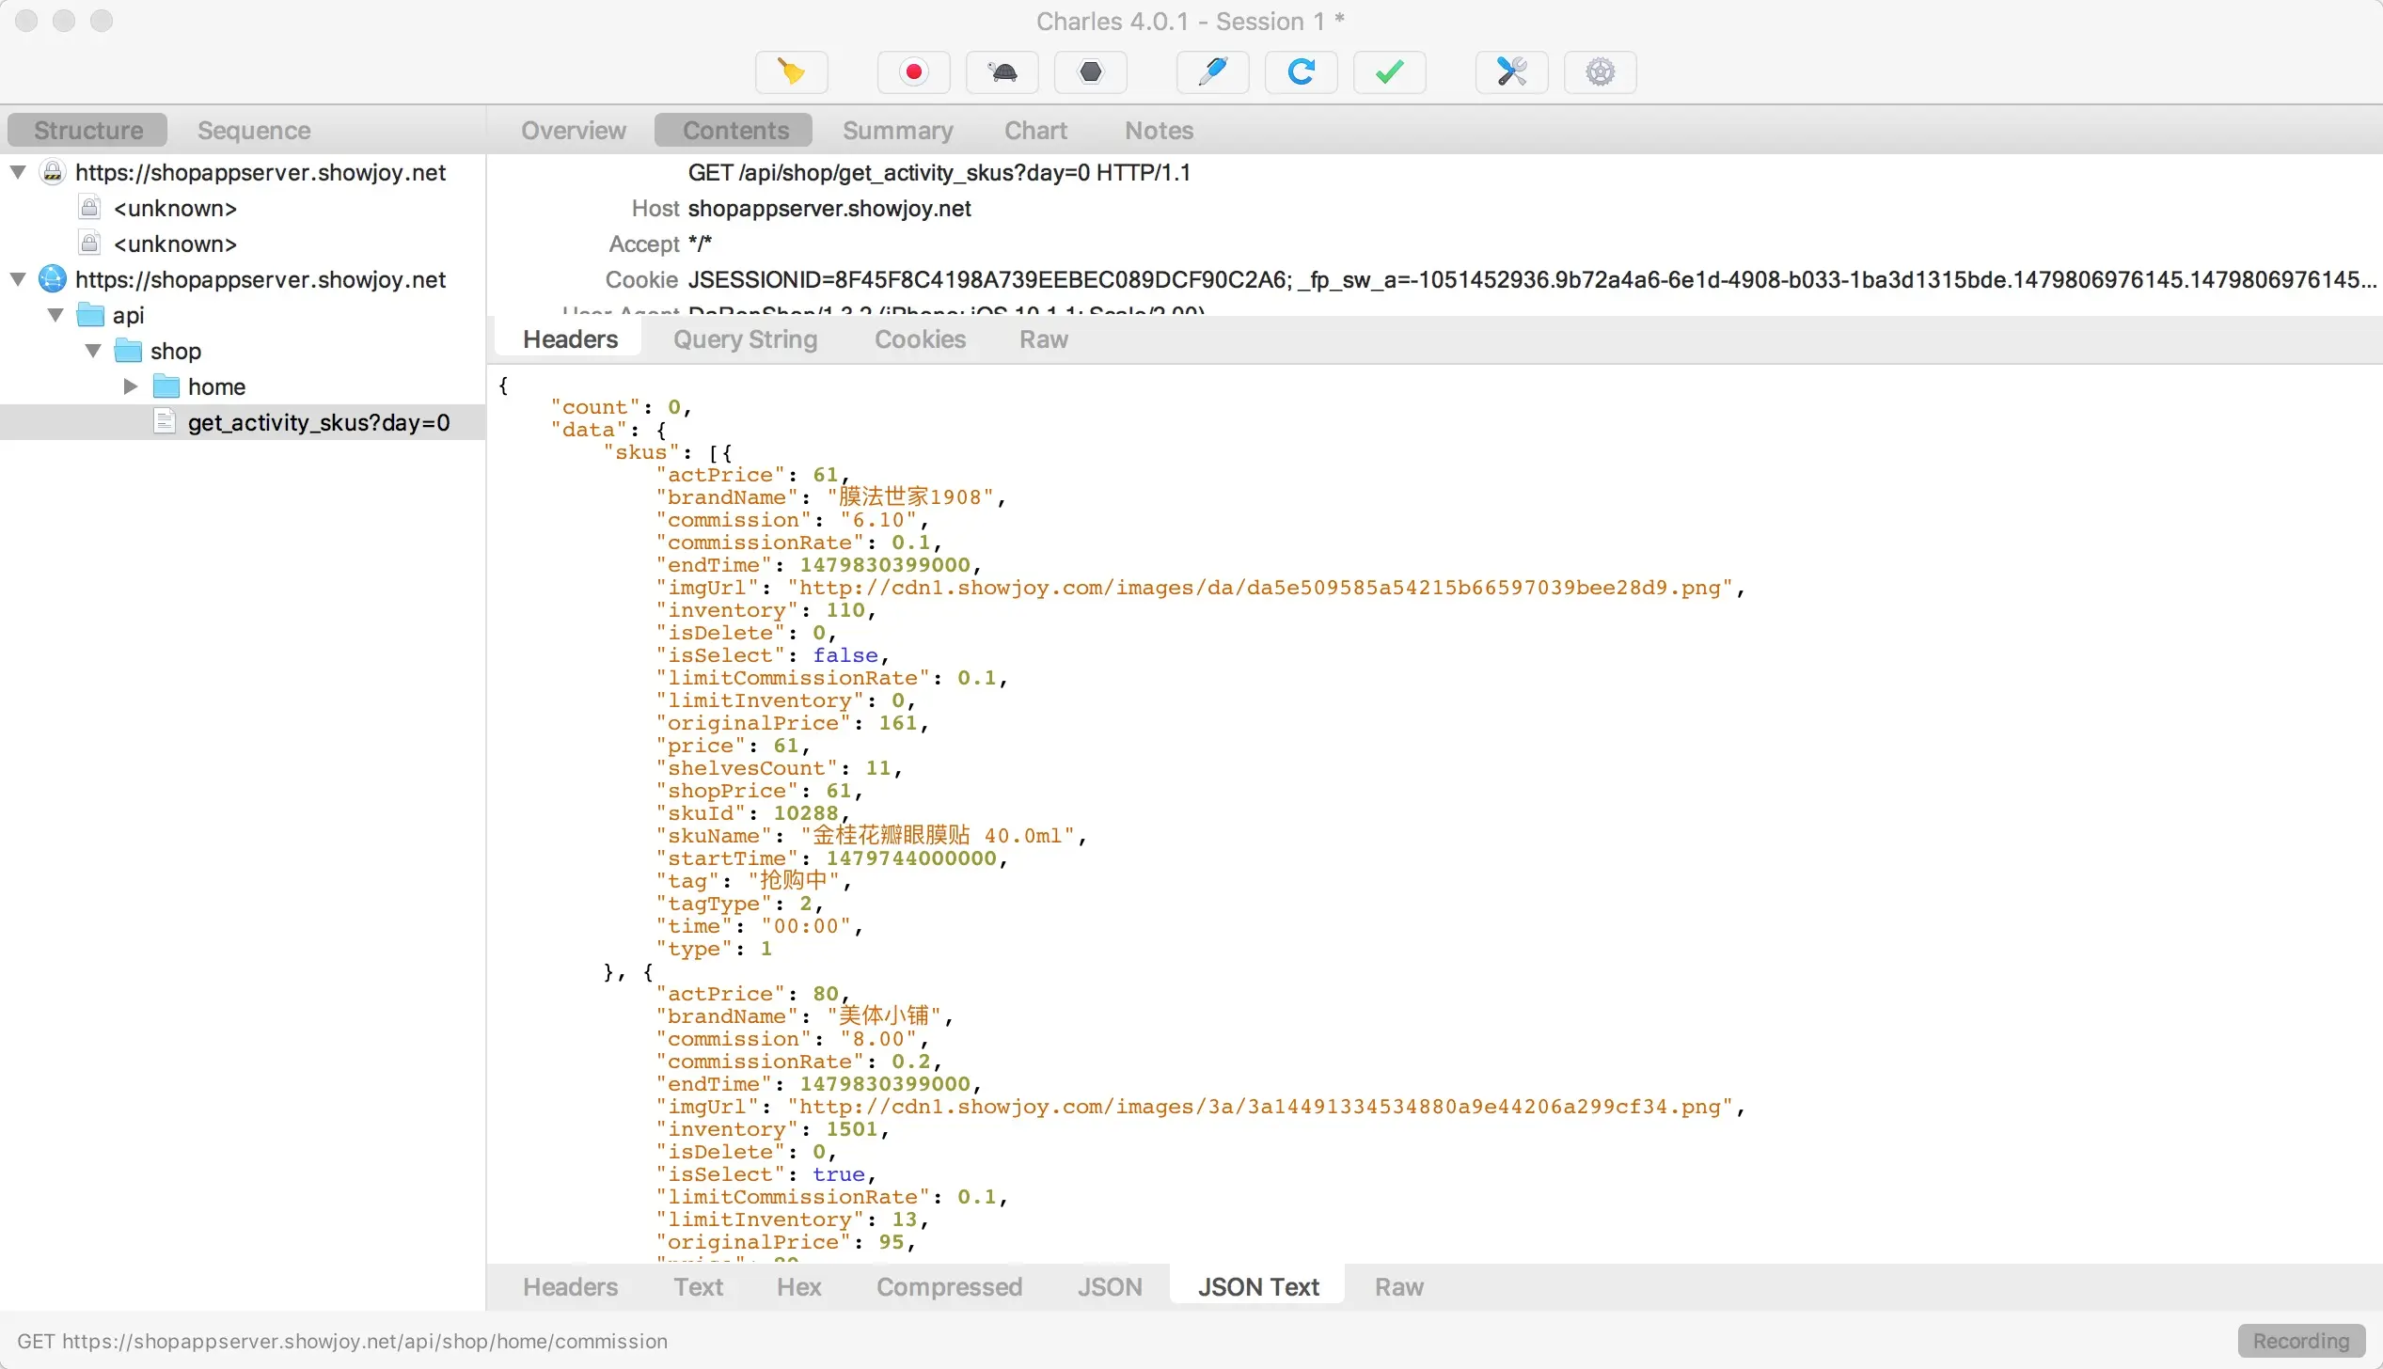Collapse the api folder
Screen dimensions: 2383x1369
[x=55, y=315]
